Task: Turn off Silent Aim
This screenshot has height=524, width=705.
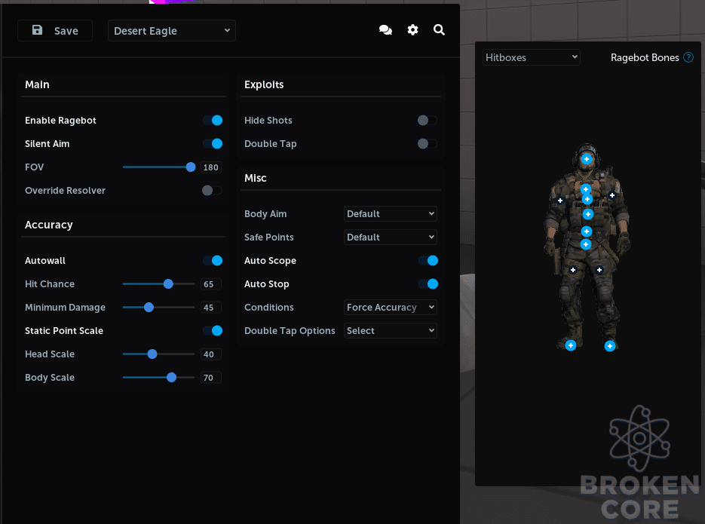Action: 213,144
